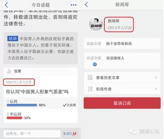164x139 pixels.
Task: Click the blue verified badge icon
Action: (x=95, y=64)
